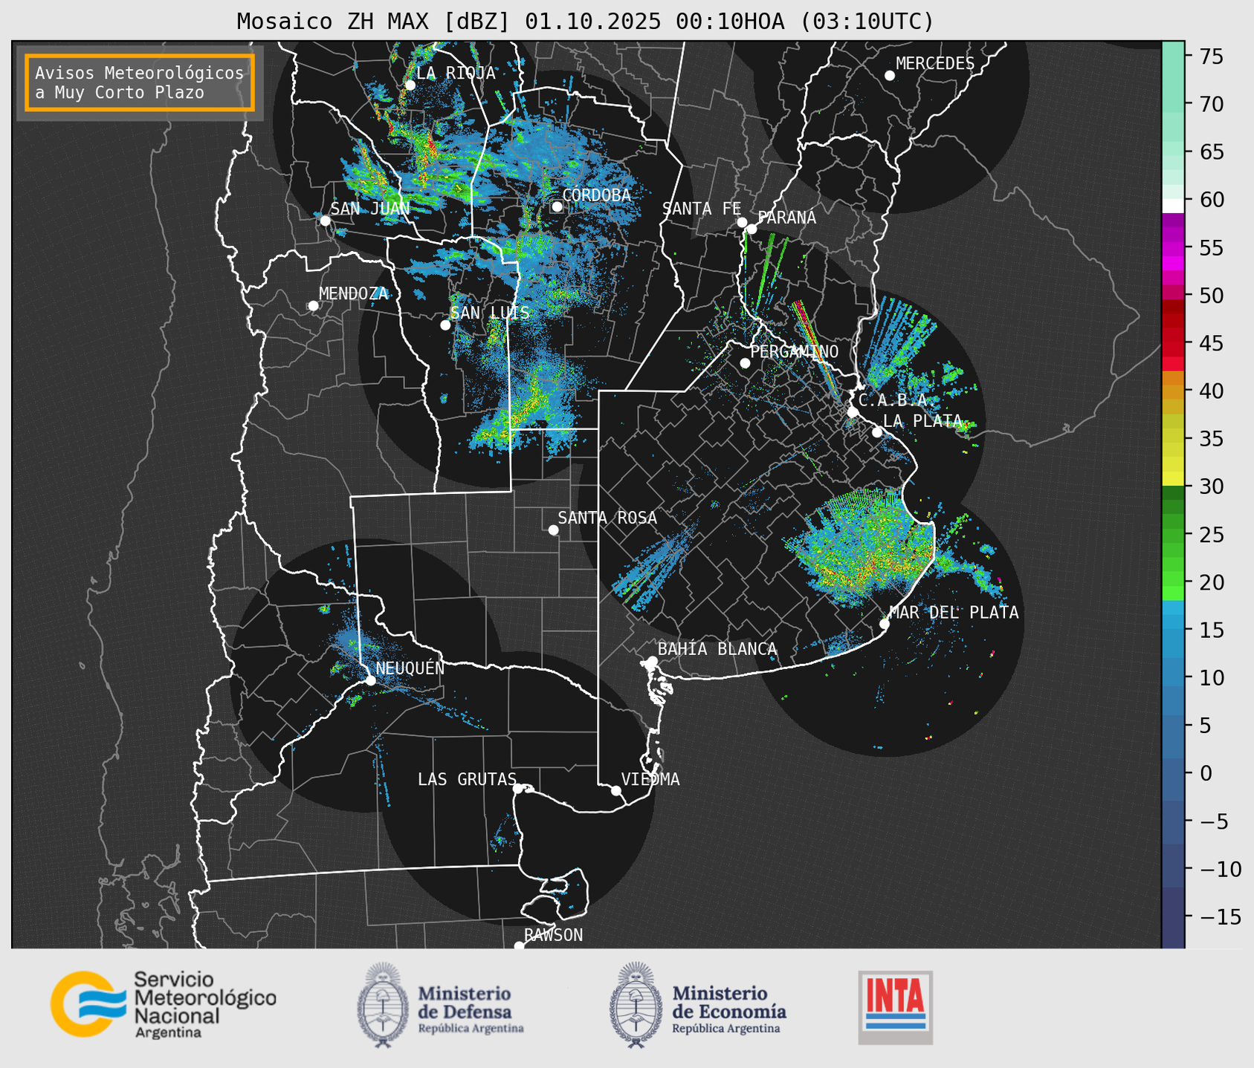Screen dimensions: 1254x1068
Task: Click the orange 40 dBZ colorbar band
Action: coord(1173,391)
